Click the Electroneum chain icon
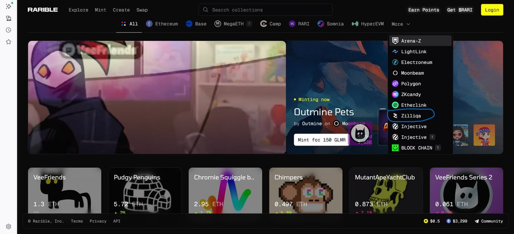This screenshot has height=234, width=514. pos(395,62)
